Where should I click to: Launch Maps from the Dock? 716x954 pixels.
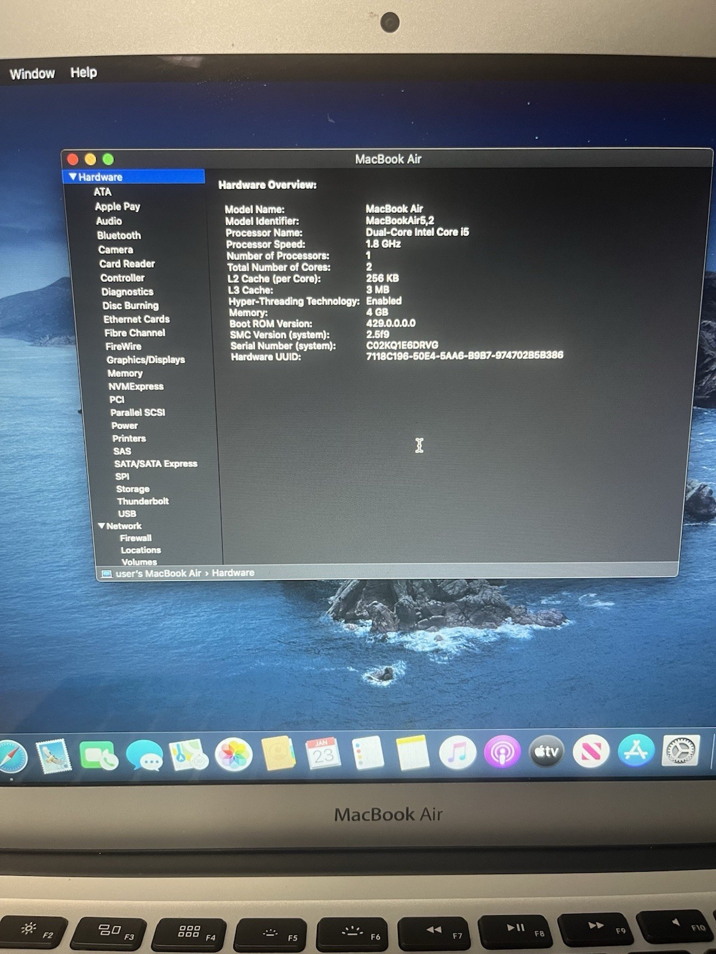(189, 755)
